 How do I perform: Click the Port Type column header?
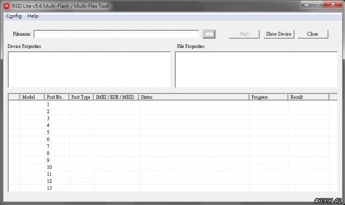(81, 97)
